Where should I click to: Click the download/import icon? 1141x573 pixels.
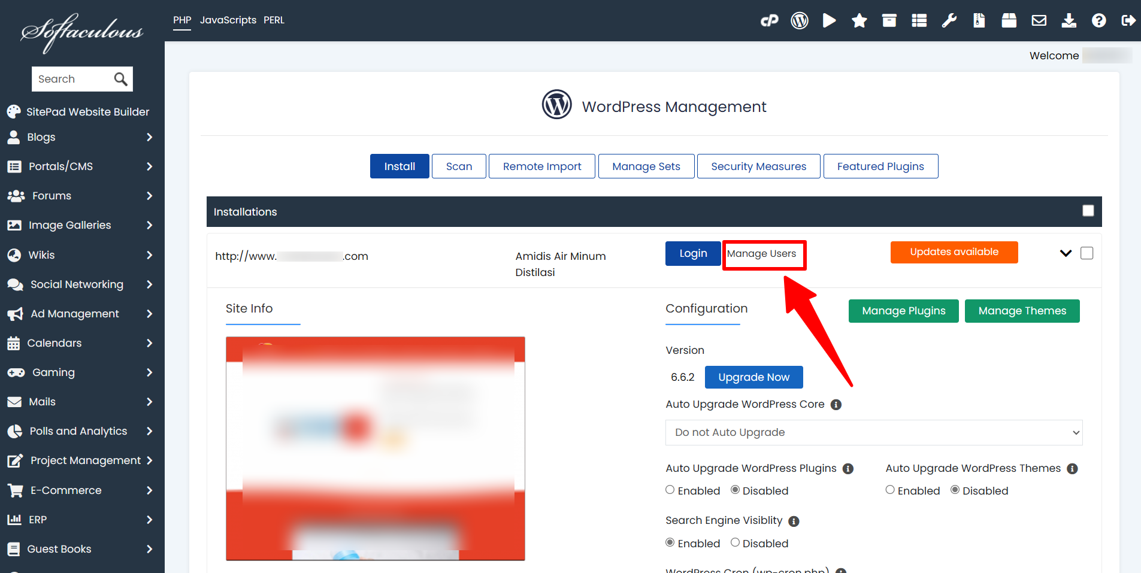[x=1069, y=21]
